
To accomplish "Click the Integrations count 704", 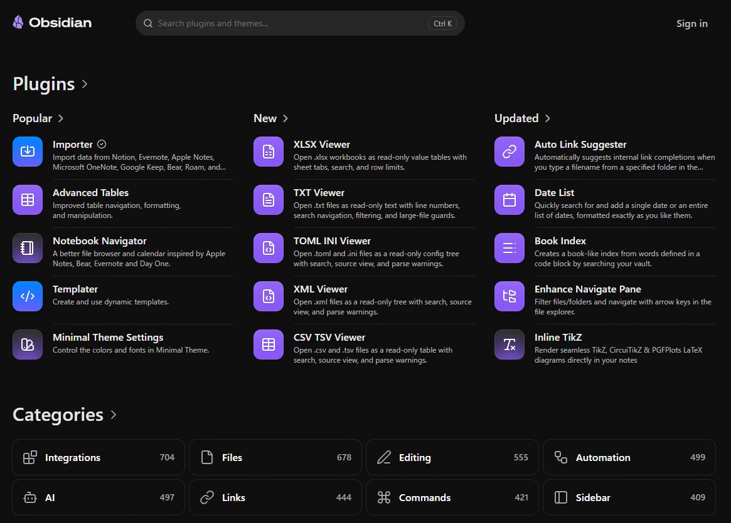I will click(x=167, y=457).
